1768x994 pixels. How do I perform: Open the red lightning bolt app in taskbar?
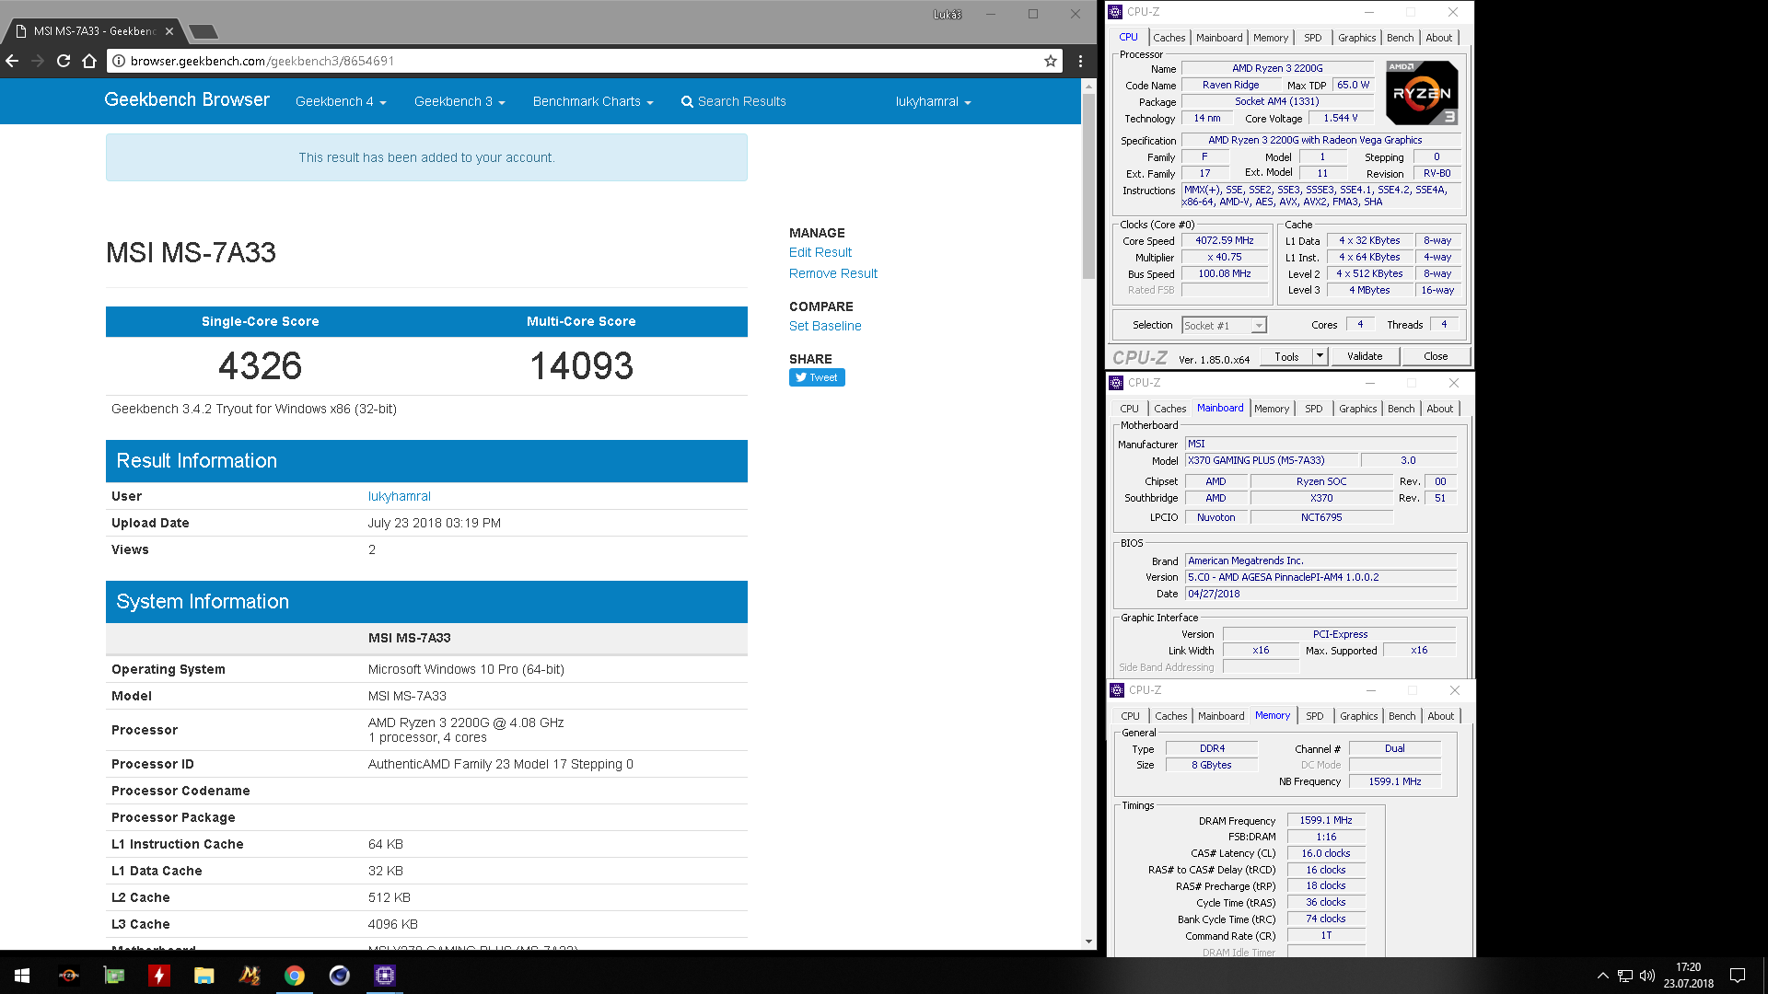pos(158,976)
